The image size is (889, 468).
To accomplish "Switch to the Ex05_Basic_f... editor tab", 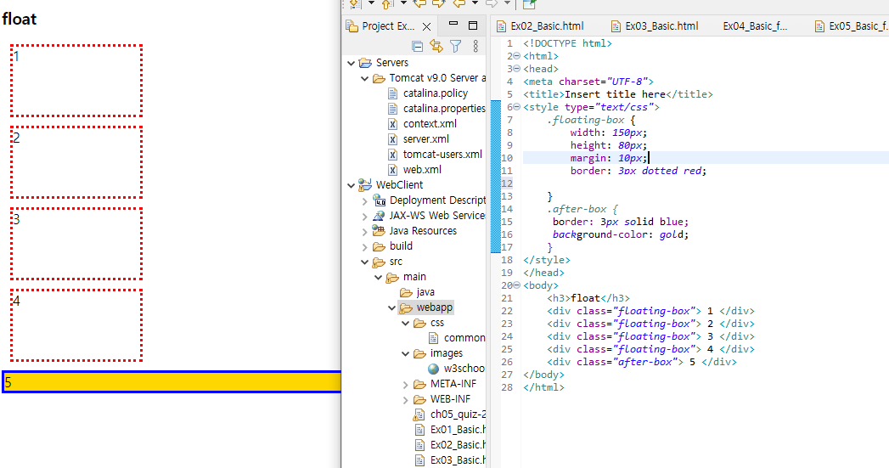I will 851,26.
